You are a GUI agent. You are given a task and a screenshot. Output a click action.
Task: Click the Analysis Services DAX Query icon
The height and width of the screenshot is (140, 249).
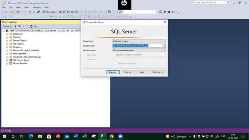[x=76, y=12]
